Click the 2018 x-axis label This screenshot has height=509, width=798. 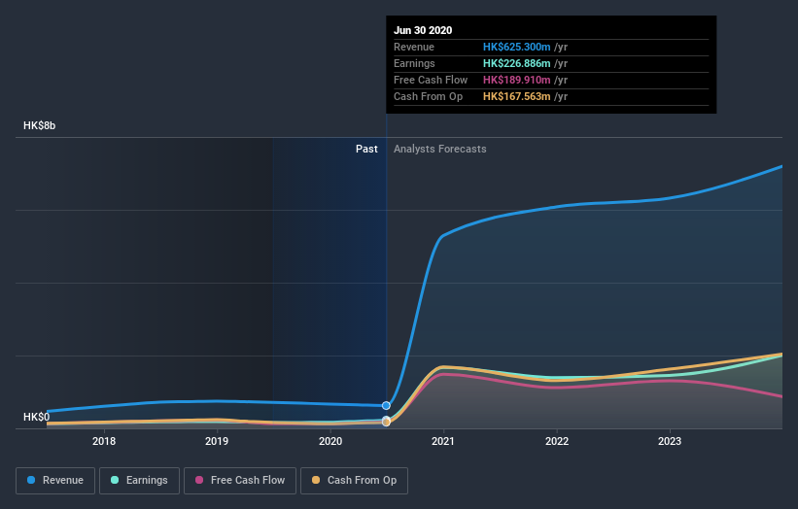click(104, 441)
